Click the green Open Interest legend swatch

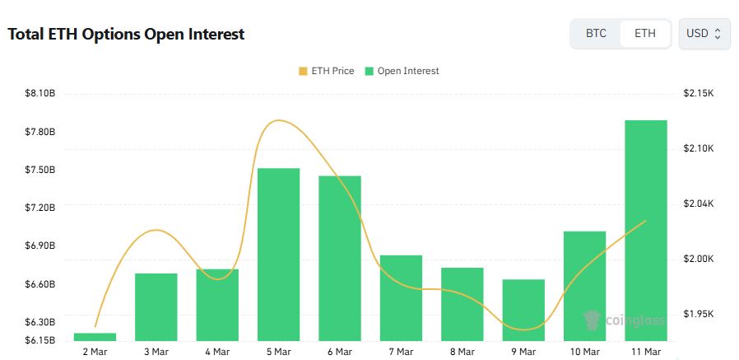(370, 71)
